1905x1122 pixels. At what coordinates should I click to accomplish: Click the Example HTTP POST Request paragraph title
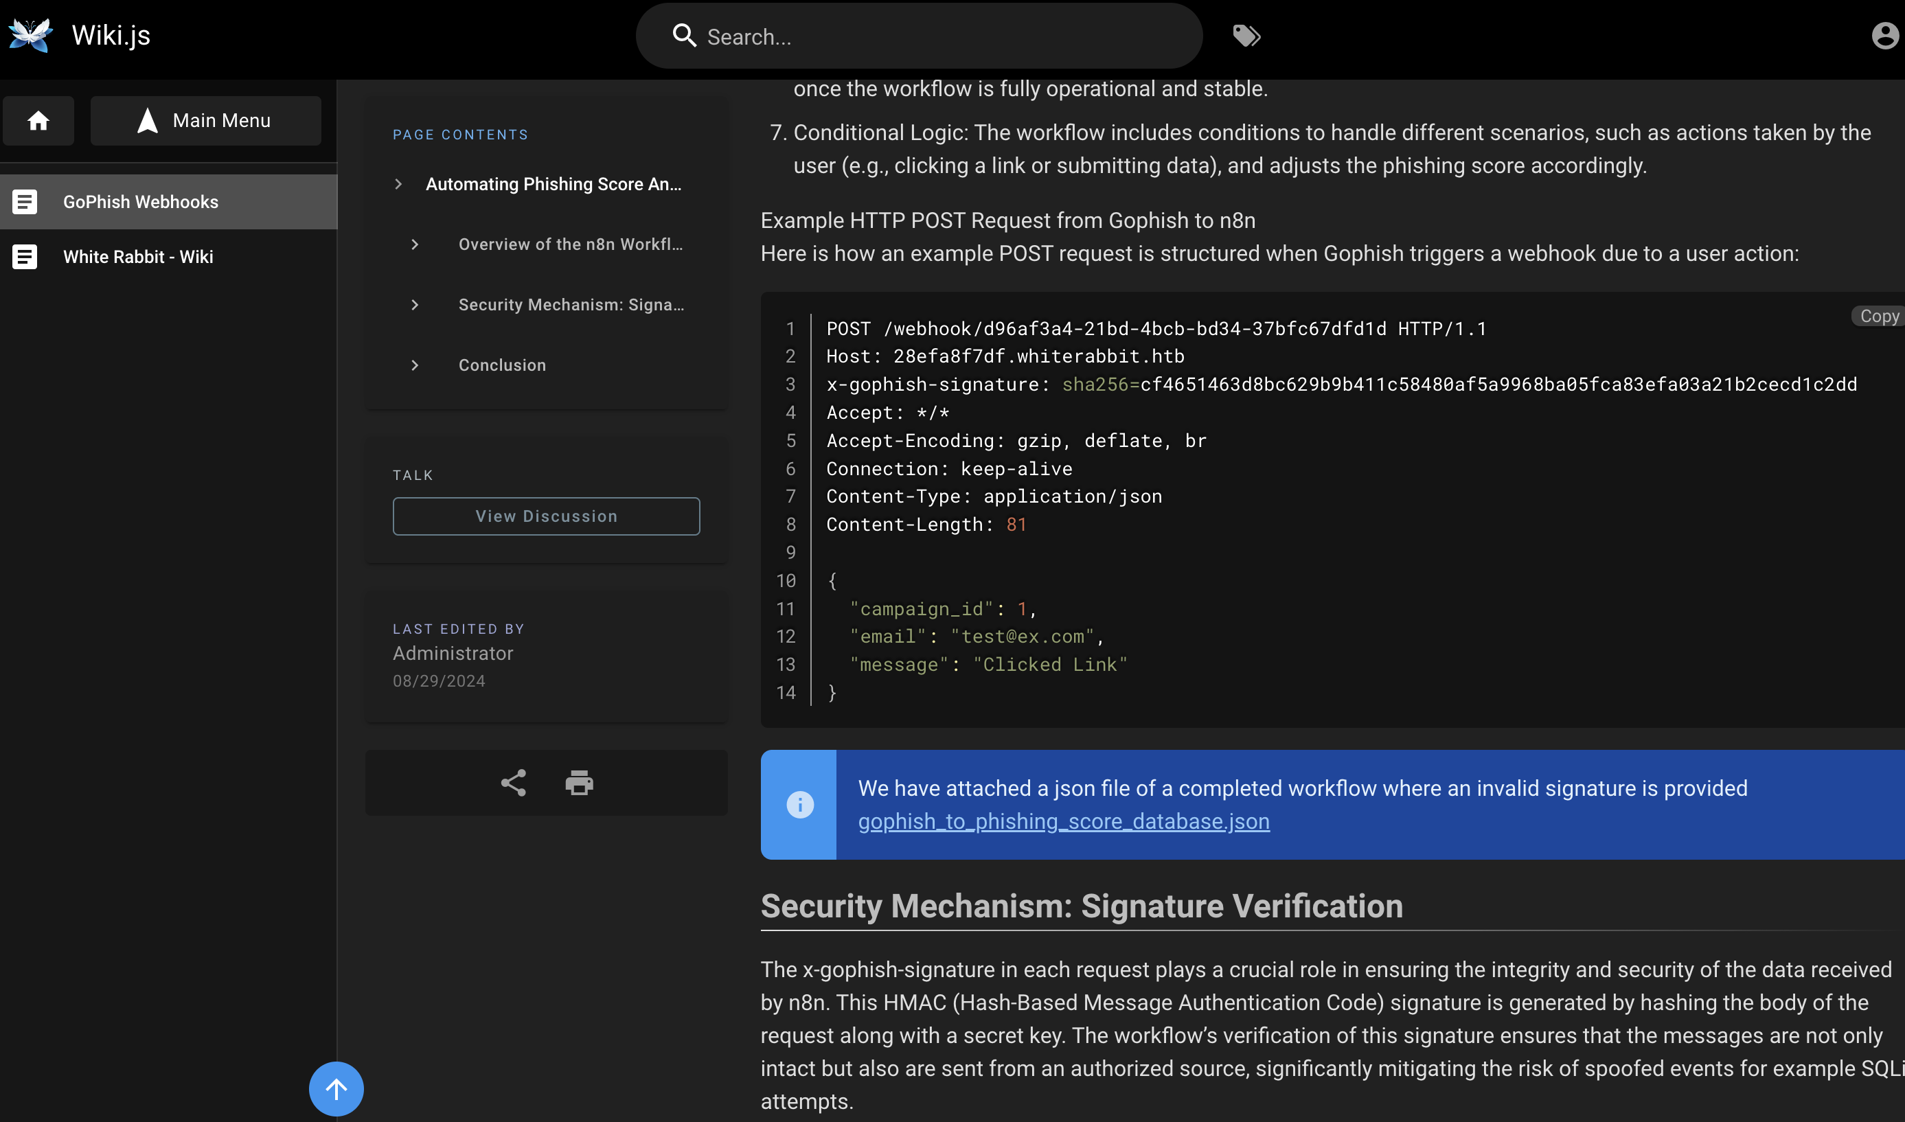1007,221
